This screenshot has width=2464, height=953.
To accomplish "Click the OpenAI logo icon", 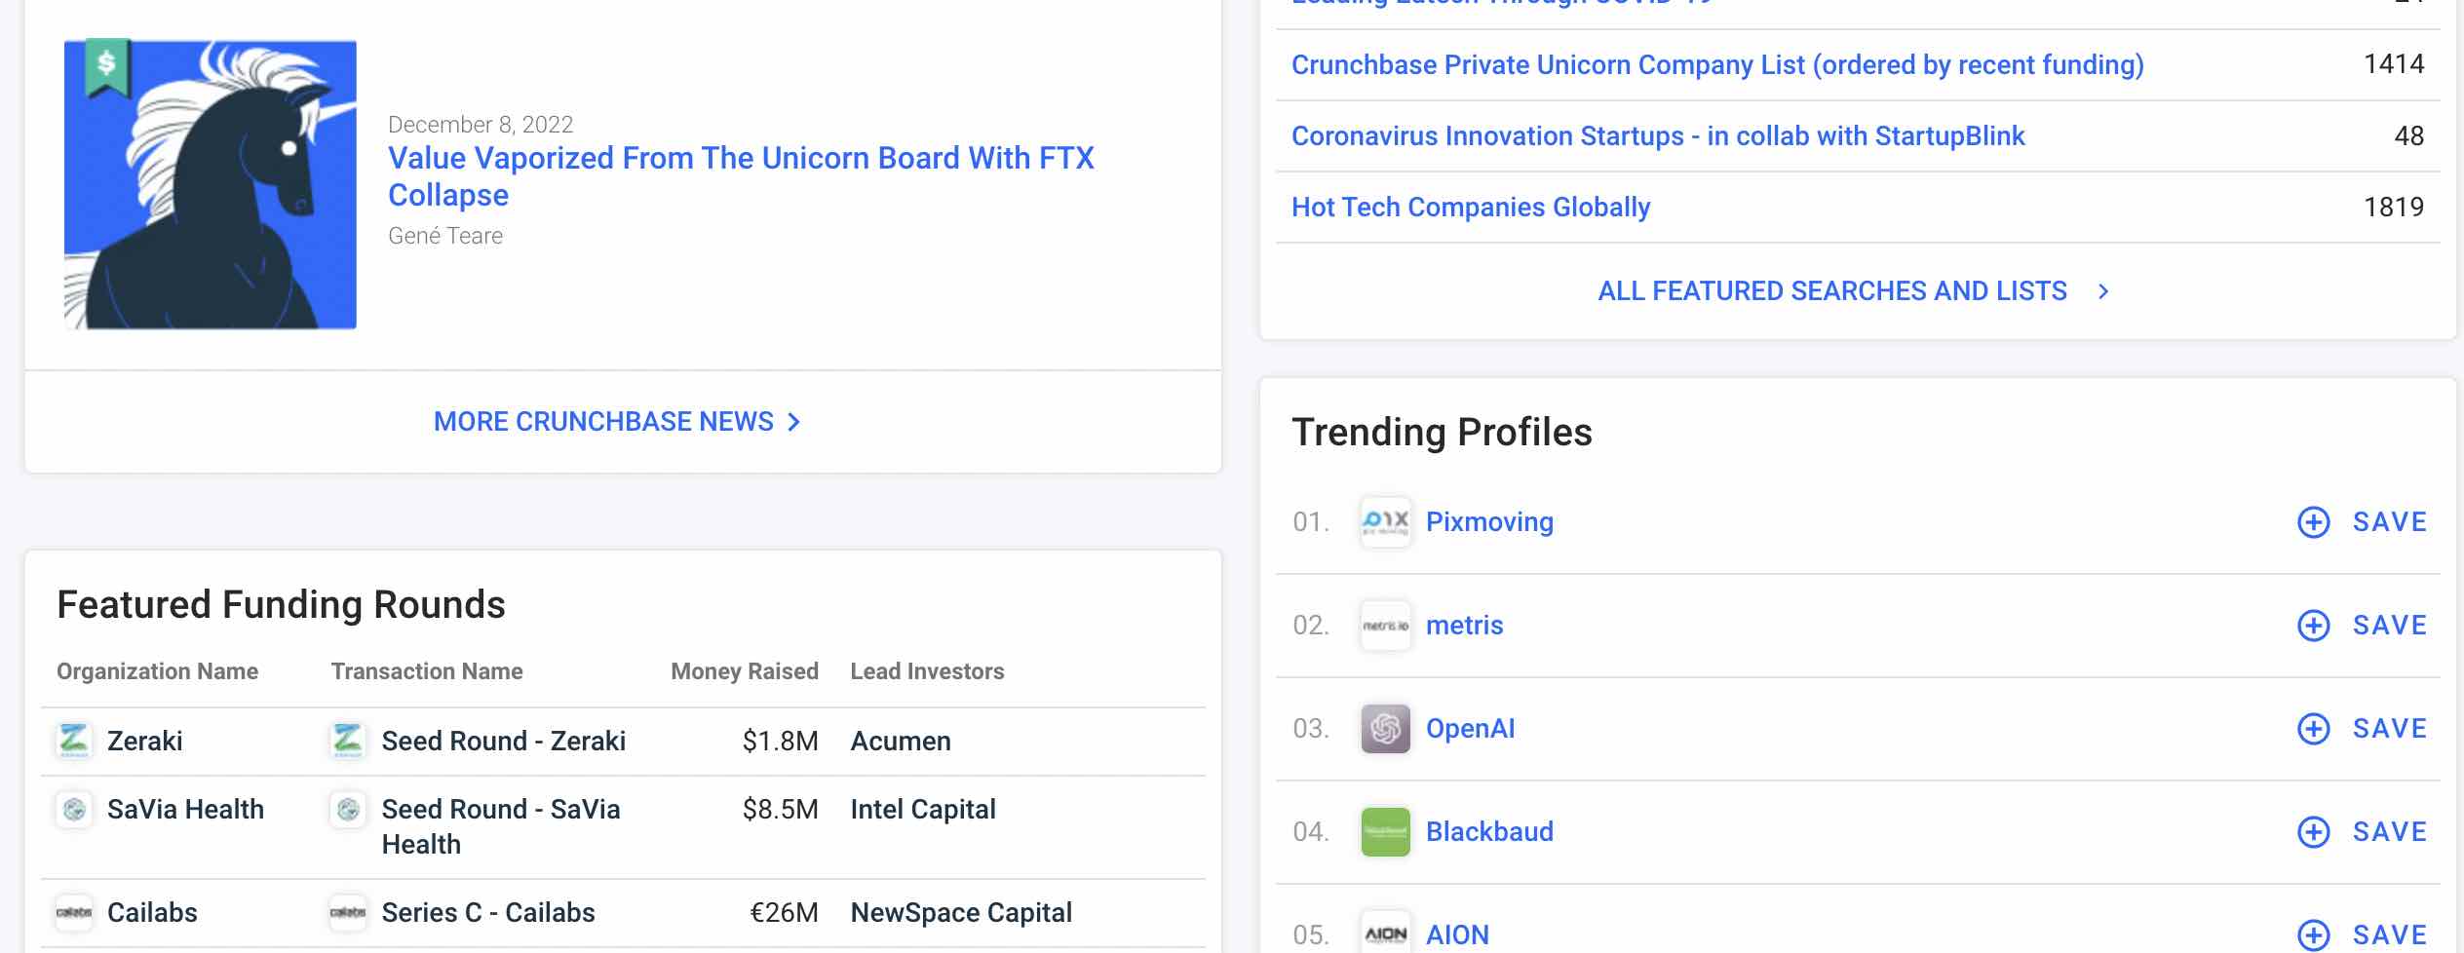I will [x=1385, y=729].
